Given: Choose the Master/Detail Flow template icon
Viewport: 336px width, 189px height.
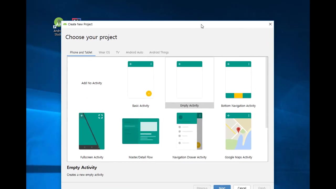Looking at the screenshot, I should [140, 131].
